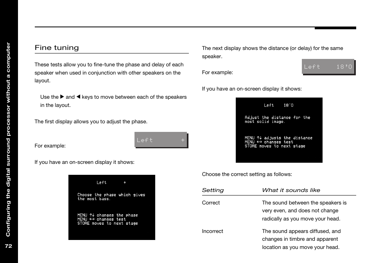
Task: Click the 'What it sounds like' column header
Action: tap(291, 190)
